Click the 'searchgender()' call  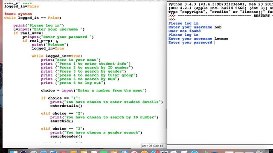pyautogui.click(x=66, y=136)
